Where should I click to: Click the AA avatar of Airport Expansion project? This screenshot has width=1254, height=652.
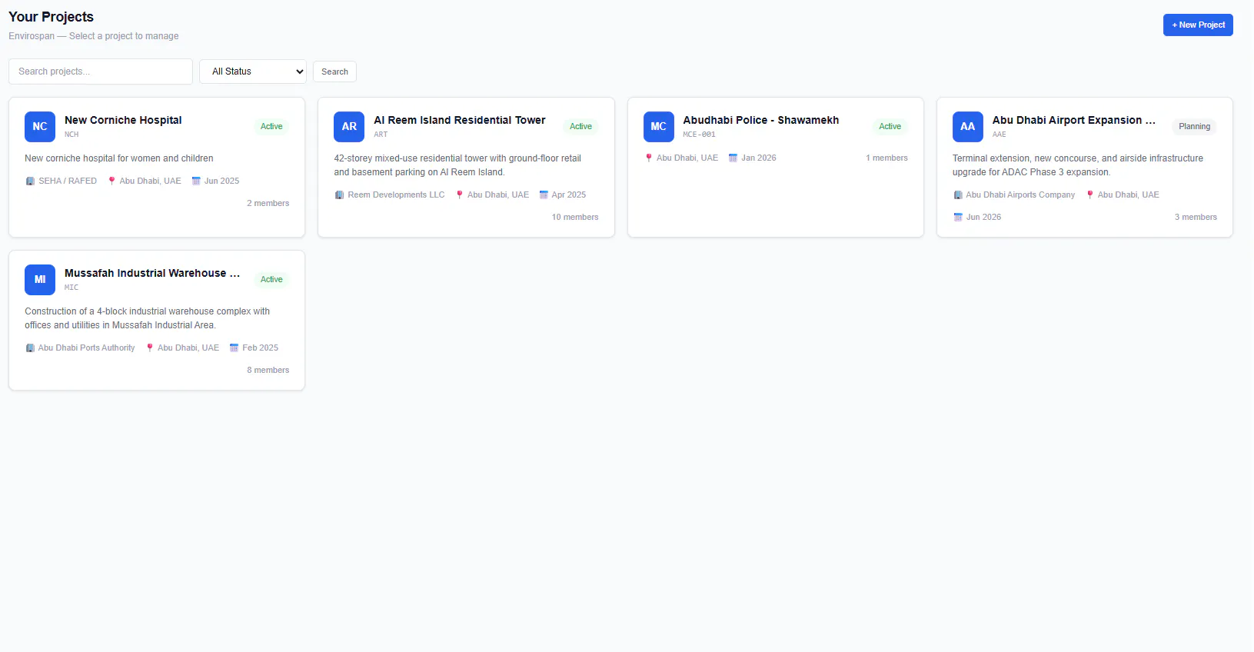(x=968, y=127)
